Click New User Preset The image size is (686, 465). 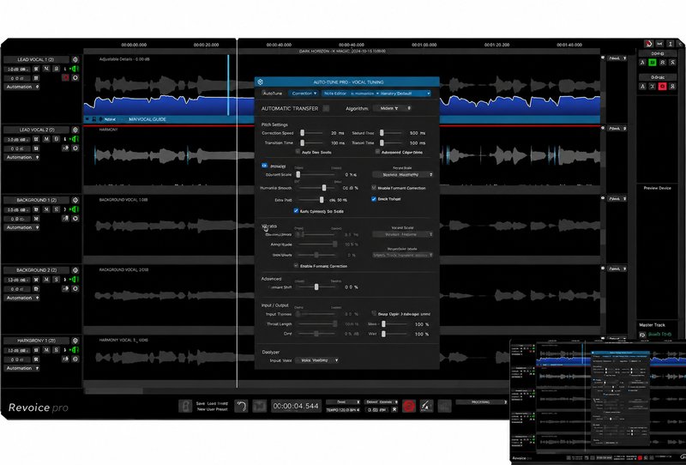pyautogui.click(x=212, y=409)
